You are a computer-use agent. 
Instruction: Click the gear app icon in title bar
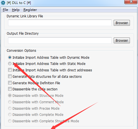pyautogui.click(x=3, y=3)
